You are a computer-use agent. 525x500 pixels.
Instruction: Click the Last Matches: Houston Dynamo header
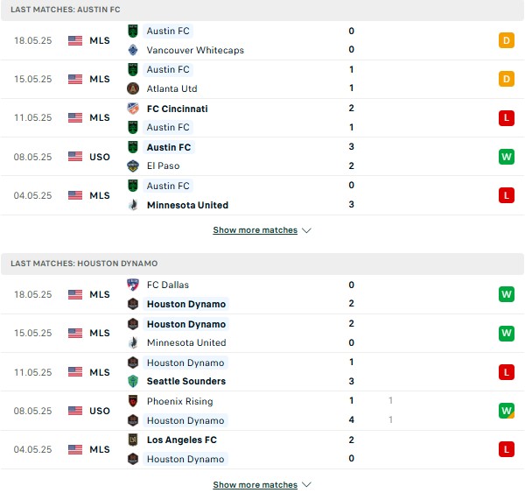[x=85, y=263]
